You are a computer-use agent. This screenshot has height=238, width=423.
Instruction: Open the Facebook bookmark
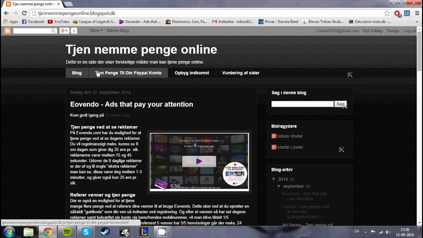tap(33, 21)
